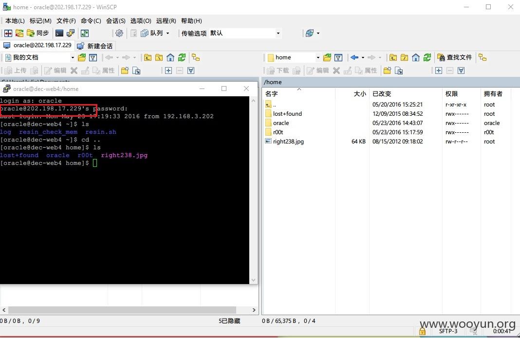Click the Synchronize Browsing icon in main toolbar

(19, 33)
